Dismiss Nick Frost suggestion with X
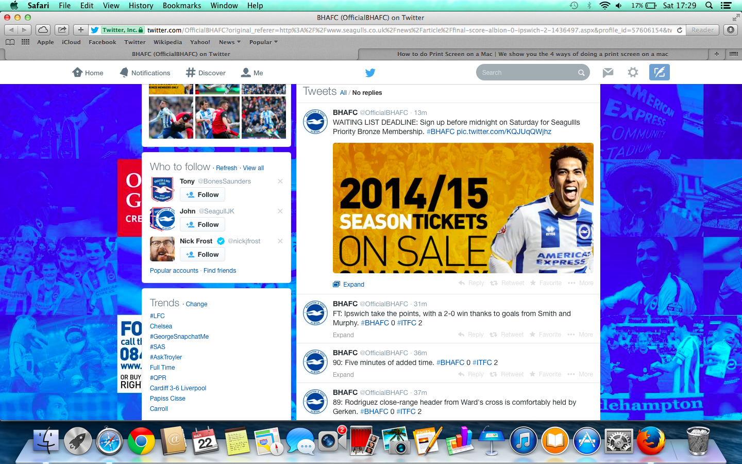The height and width of the screenshot is (464, 742). (x=280, y=241)
